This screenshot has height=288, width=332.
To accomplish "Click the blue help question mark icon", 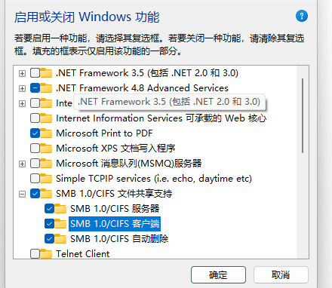I will point(302,17).
